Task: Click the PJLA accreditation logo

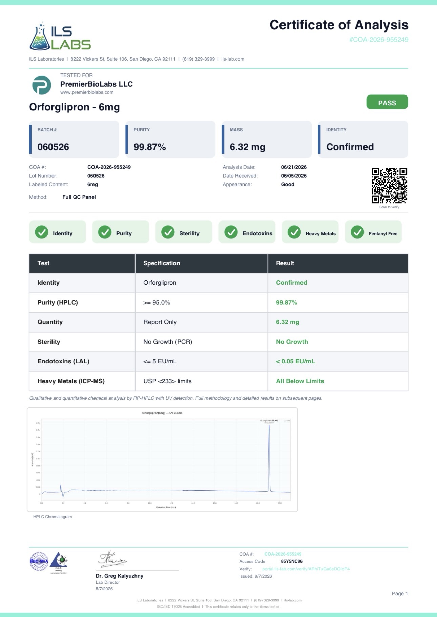Action: tap(59, 562)
